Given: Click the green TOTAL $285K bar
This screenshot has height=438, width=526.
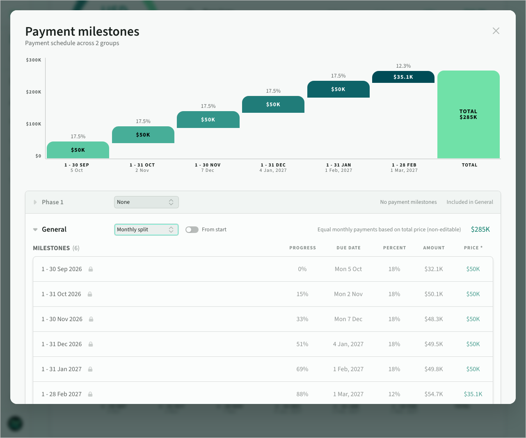Looking at the screenshot, I should [469, 114].
